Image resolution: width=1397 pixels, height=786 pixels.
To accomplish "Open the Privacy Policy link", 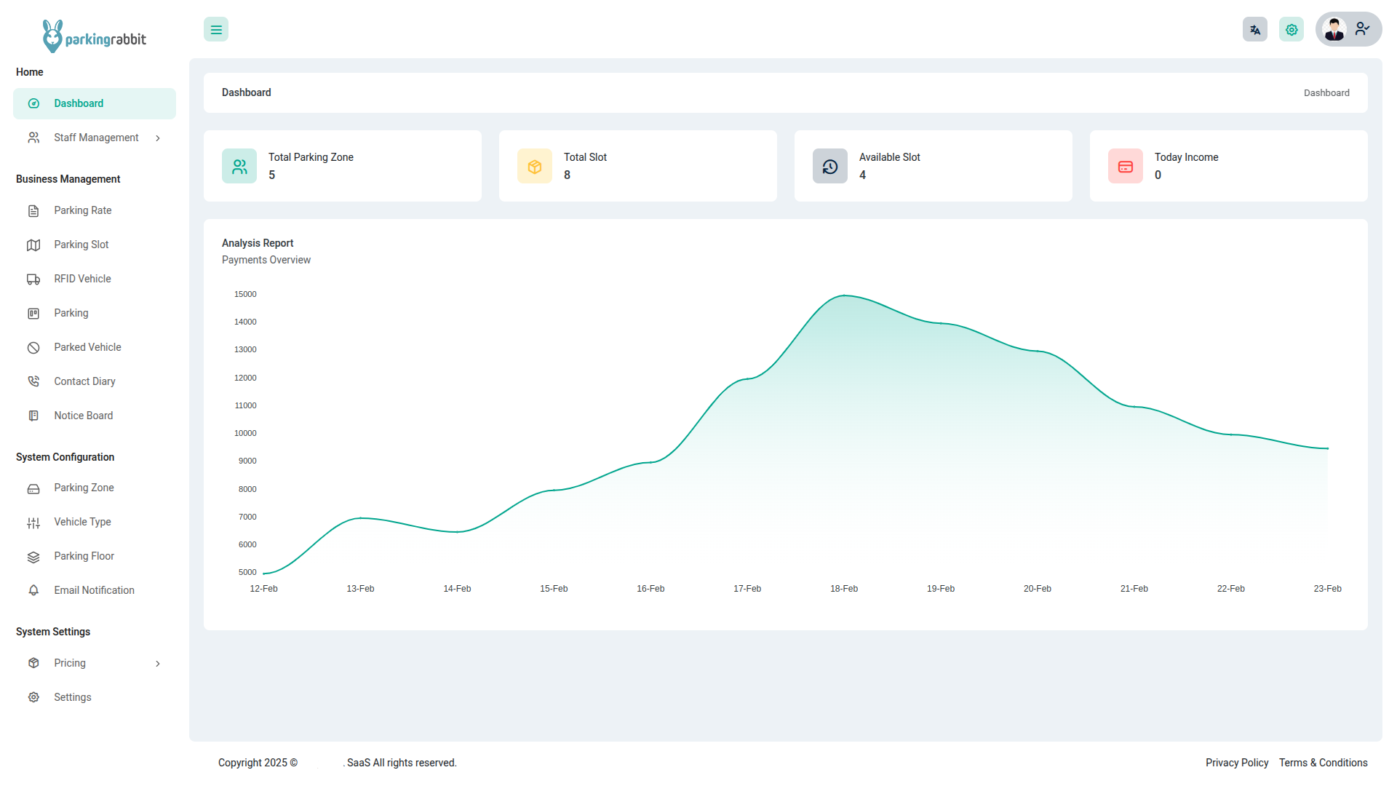I will pyautogui.click(x=1236, y=763).
